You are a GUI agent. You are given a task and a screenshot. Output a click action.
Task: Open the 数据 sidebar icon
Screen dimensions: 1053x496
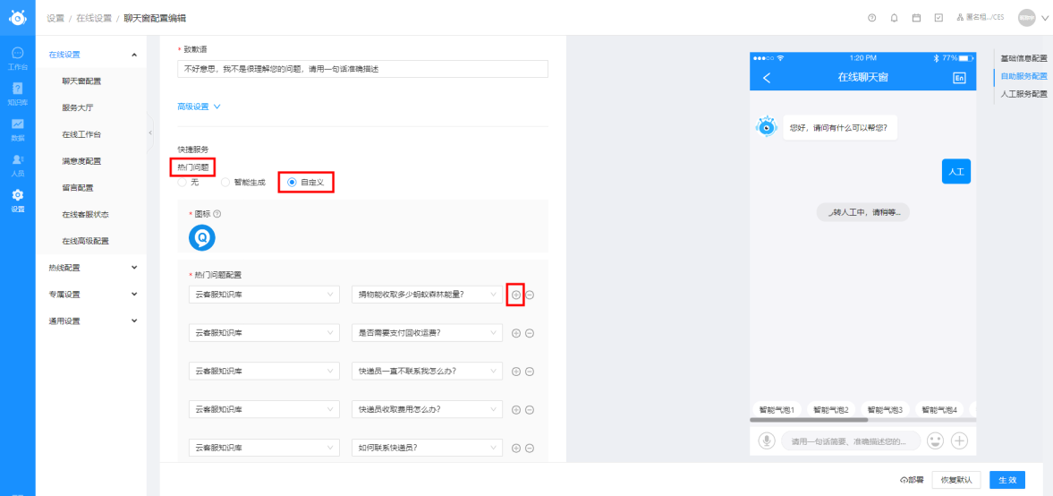18,129
